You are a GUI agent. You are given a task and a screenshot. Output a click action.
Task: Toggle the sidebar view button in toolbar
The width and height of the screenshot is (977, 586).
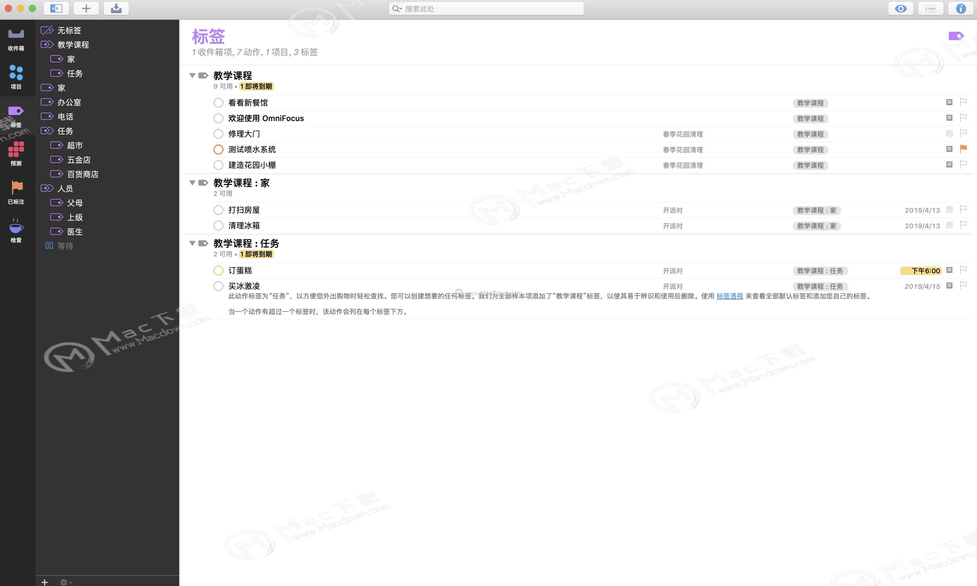click(x=56, y=8)
